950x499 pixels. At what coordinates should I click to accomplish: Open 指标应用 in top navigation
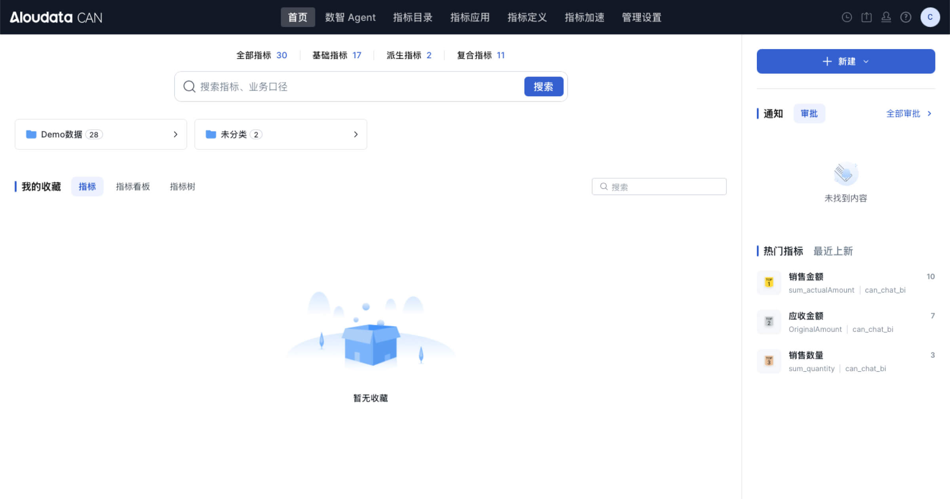click(x=470, y=17)
